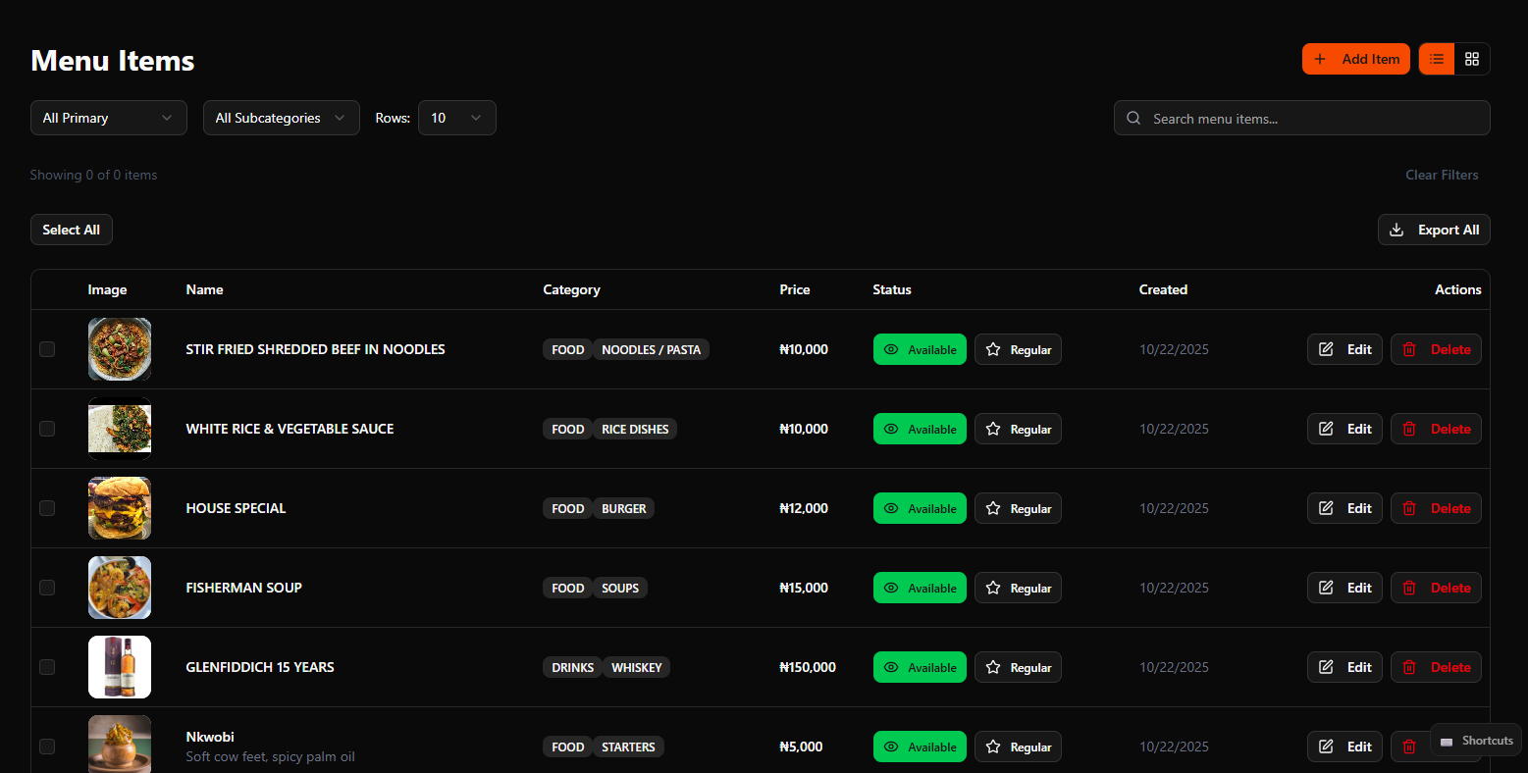Switch to grid view layout
Image resolution: width=1528 pixels, height=773 pixels.
tap(1471, 59)
